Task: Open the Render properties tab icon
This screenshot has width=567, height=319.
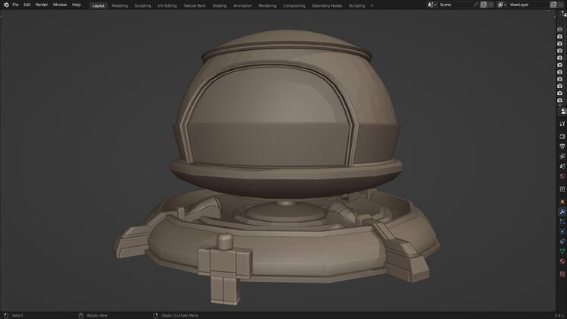Action: point(562,137)
